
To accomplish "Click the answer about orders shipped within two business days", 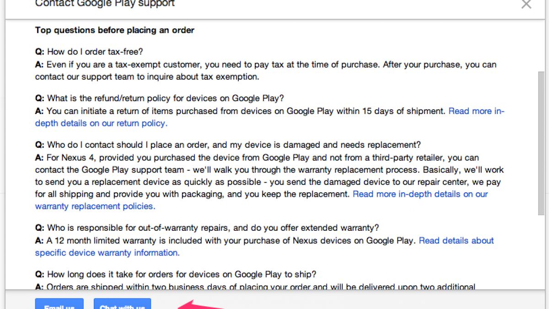I will pyautogui.click(x=256, y=287).
